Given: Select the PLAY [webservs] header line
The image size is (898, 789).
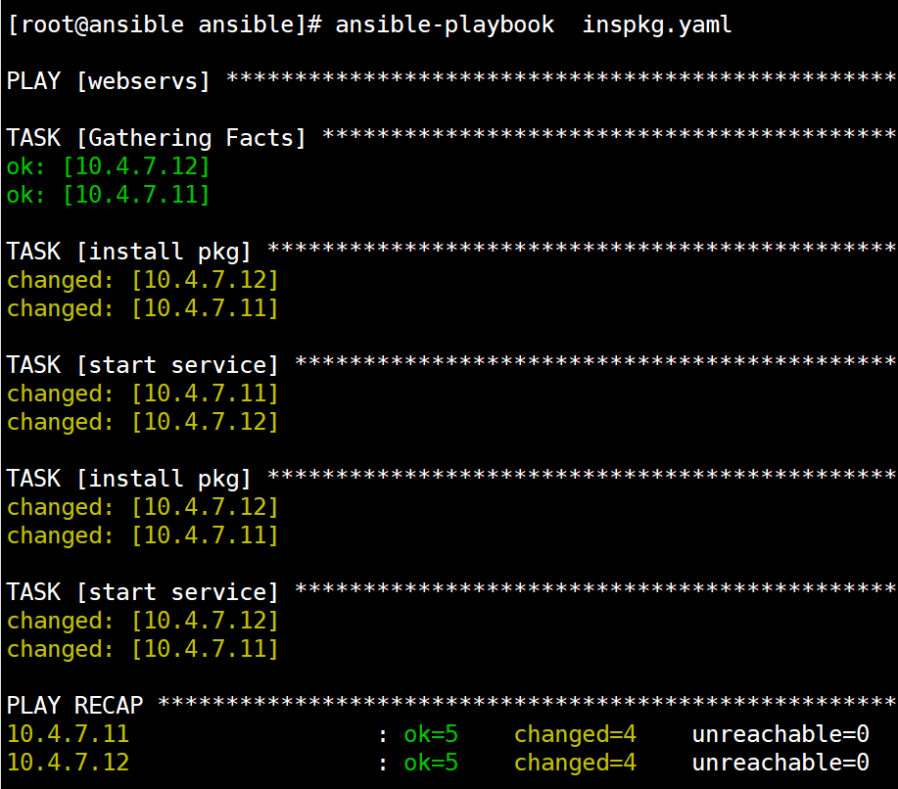Looking at the screenshot, I should (451, 80).
